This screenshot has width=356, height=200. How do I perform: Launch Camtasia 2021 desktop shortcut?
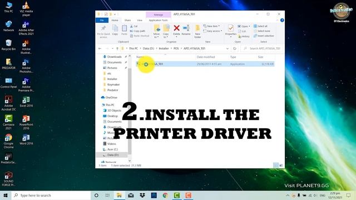pos(9,122)
